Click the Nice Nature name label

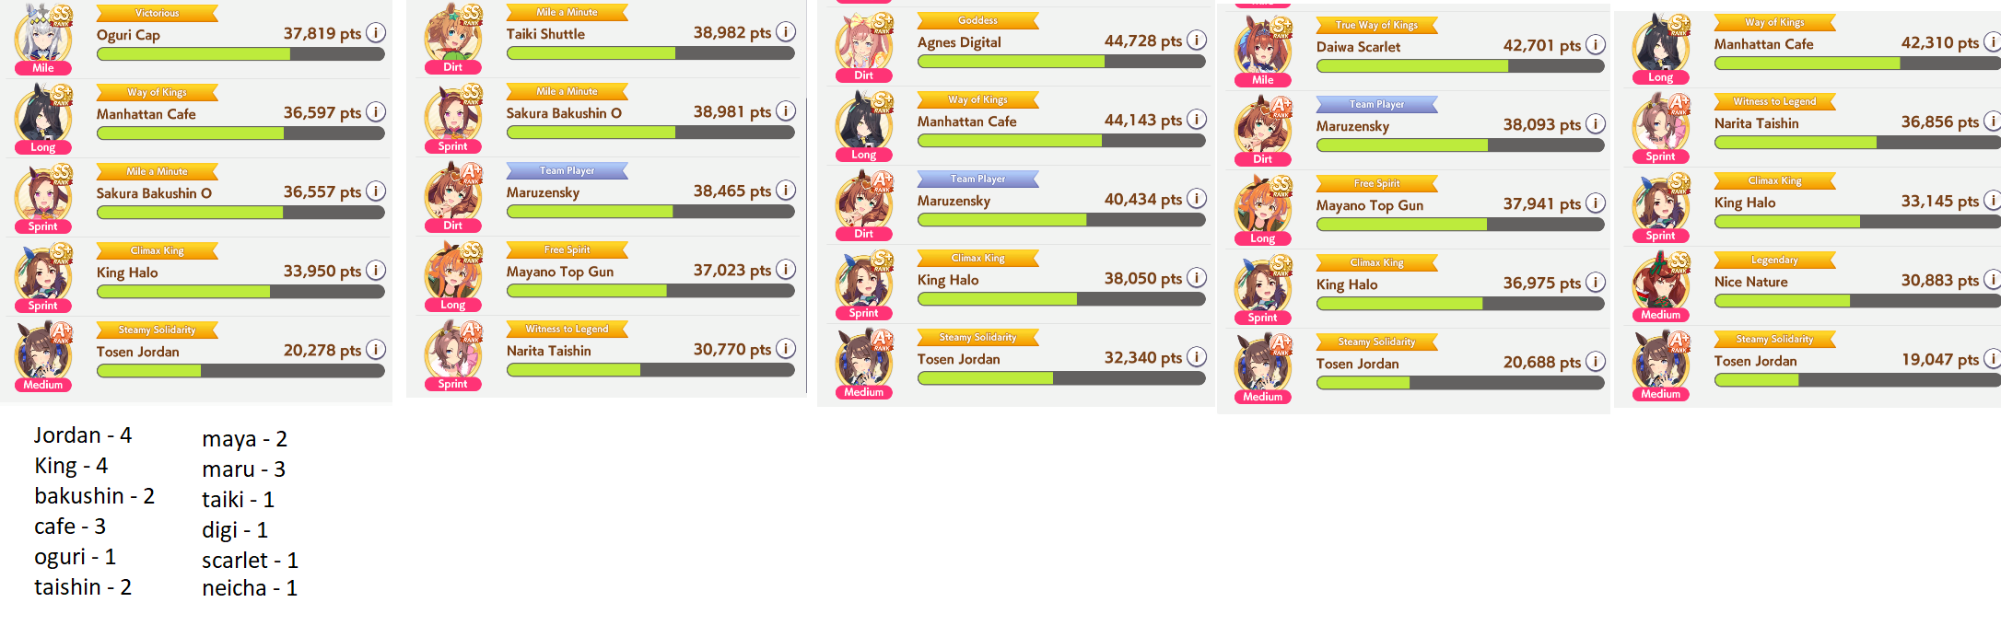pos(1751,282)
